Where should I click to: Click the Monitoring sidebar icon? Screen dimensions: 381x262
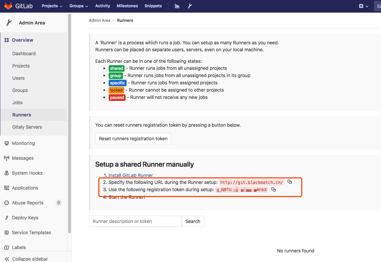(7, 143)
